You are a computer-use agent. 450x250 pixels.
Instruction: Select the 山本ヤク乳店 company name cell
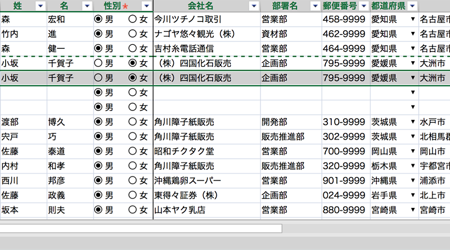[206, 210]
